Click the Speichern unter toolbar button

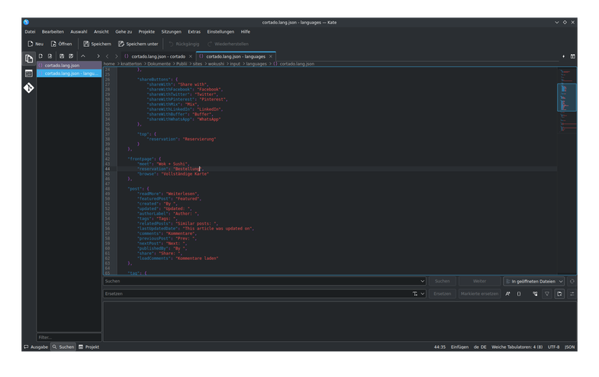(x=137, y=44)
